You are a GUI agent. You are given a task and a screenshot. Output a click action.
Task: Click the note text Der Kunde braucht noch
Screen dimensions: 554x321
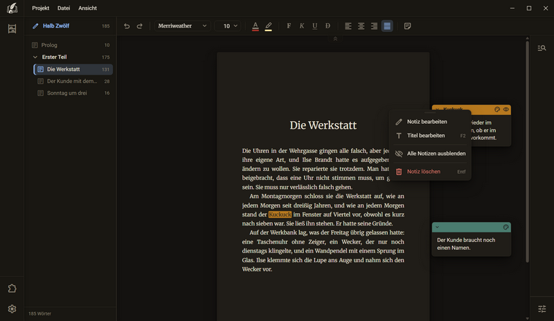click(x=465, y=240)
